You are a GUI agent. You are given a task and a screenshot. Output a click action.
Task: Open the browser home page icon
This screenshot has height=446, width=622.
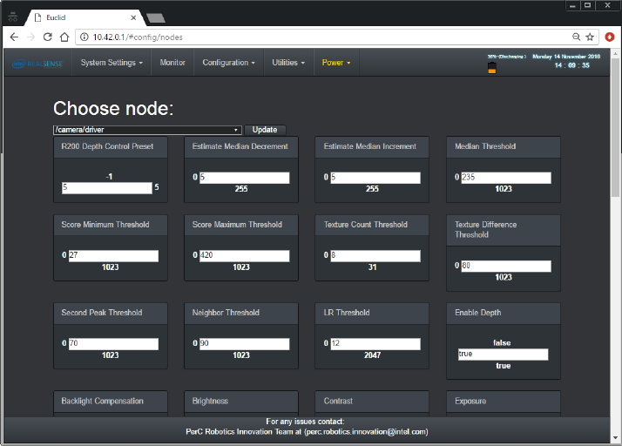click(64, 37)
